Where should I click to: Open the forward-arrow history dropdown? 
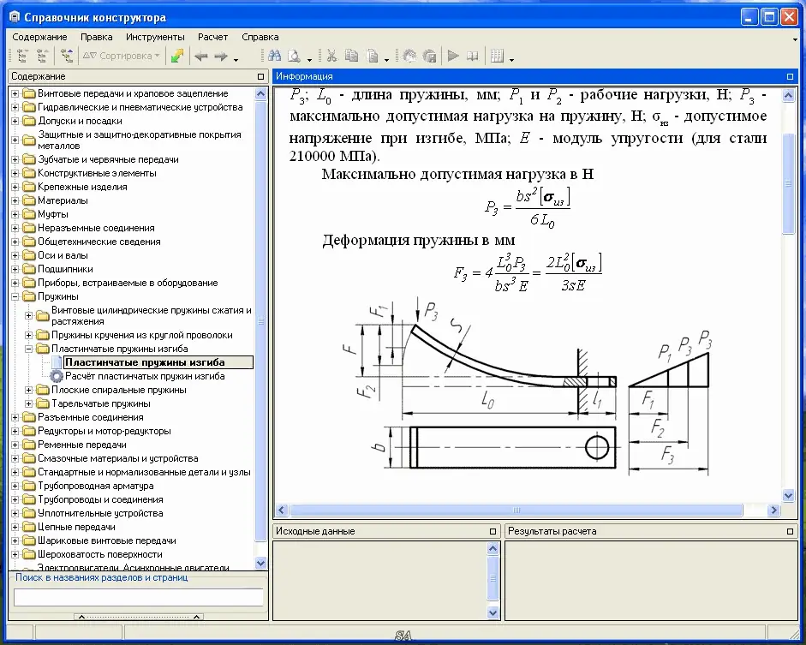pyautogui.click(x=235, y=57)
